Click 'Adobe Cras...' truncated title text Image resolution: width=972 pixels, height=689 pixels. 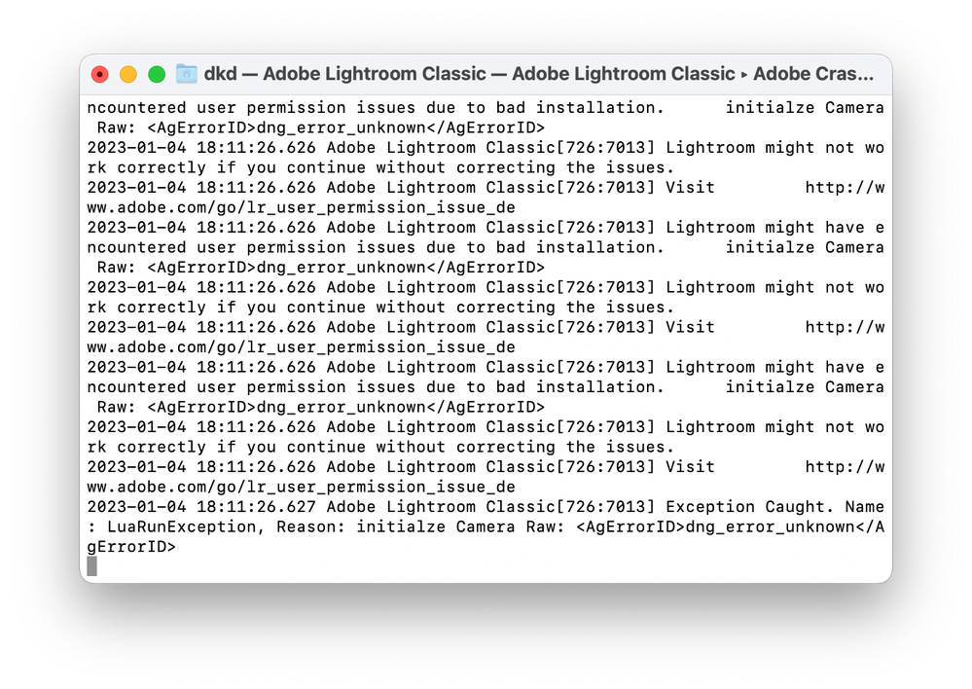click(x=813, y=74)
